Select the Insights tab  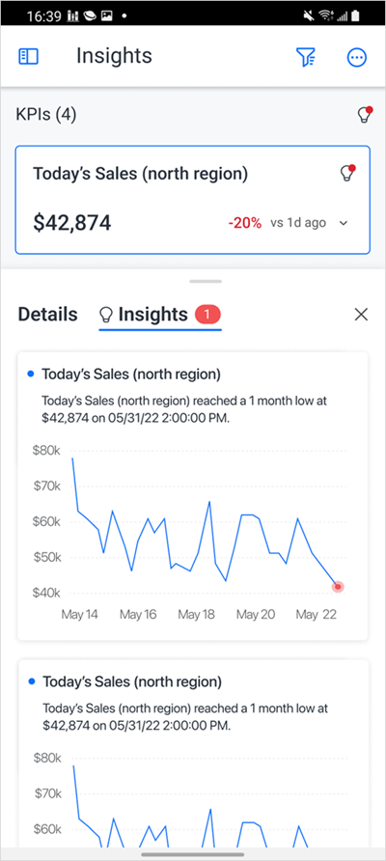[152, 315]
